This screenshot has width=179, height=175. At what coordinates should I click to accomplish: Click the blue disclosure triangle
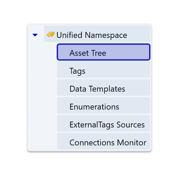tap(35, 35)
